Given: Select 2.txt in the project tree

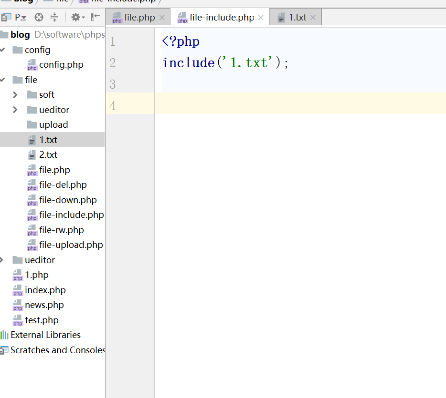Looking at the screenshot, I should coord(48,155).
